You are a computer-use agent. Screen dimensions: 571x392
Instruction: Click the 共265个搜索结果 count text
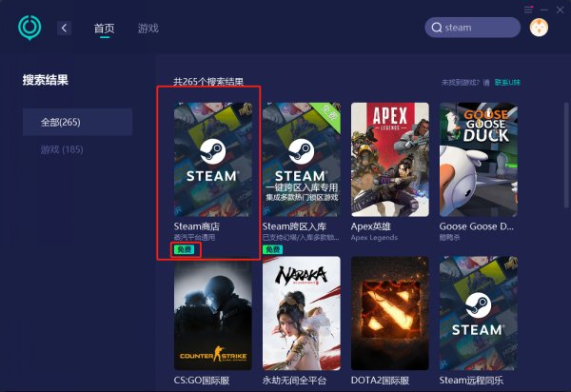pos(208,82)
